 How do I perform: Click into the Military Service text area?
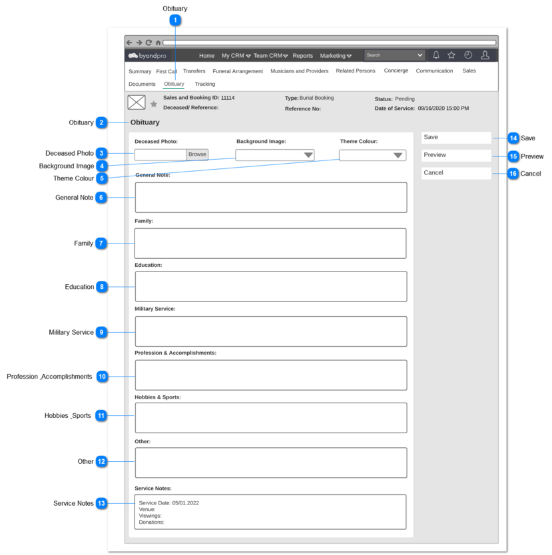click(271, 331)
